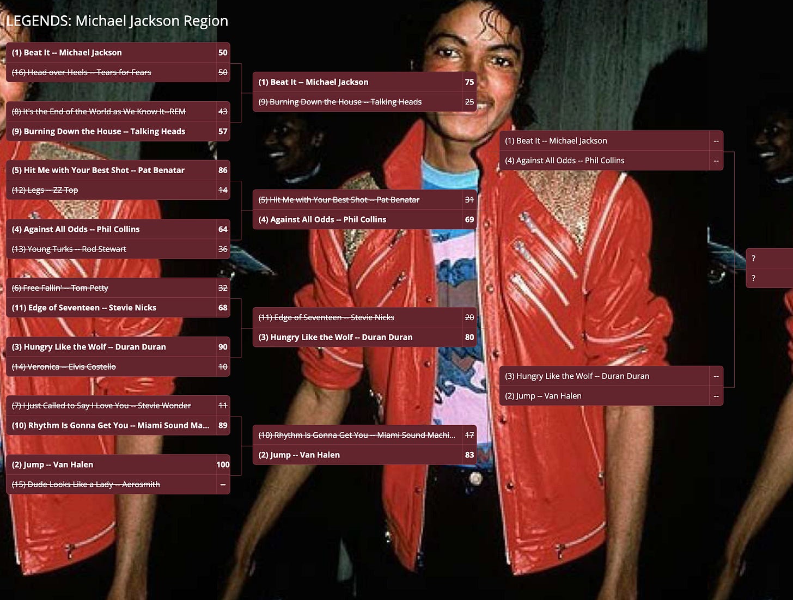Select '(14) Veronica -- Elvis Costello' entry
Screen dimensions: 793x600
click(x=118, y=366)
